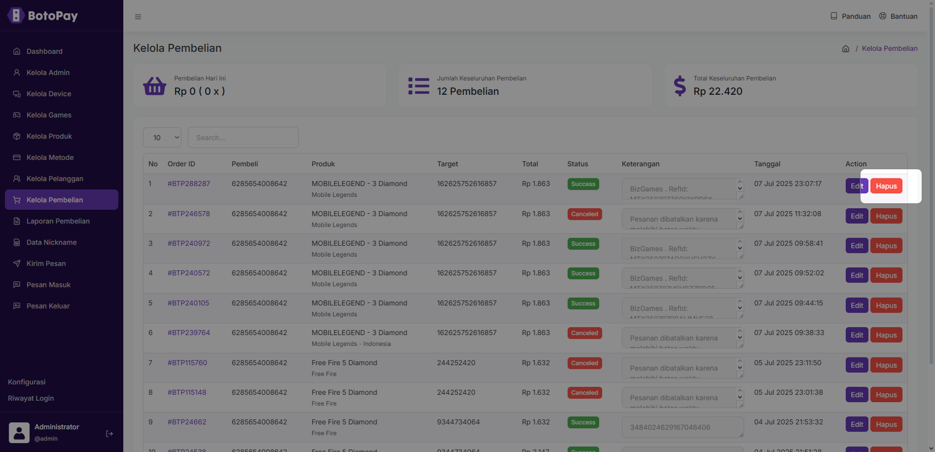Click Keterangan textarea for order #BTP288287

click(x=683, y=189)
